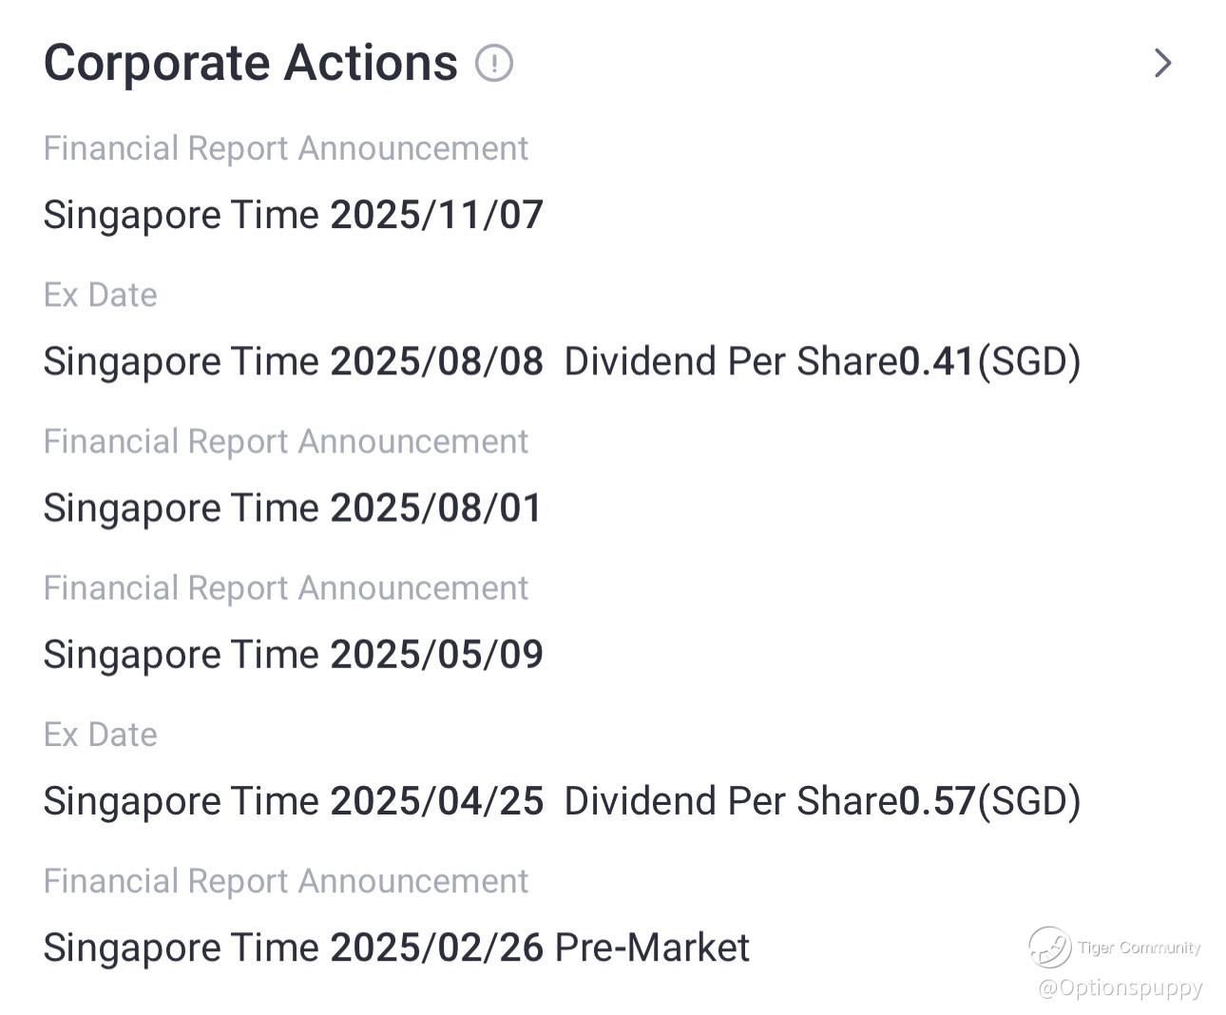This screenshot has height=1015, width=1226.
Task: Click the 0.57 dividend per share value
Action: pyautogui.click(x=937, y=800)
